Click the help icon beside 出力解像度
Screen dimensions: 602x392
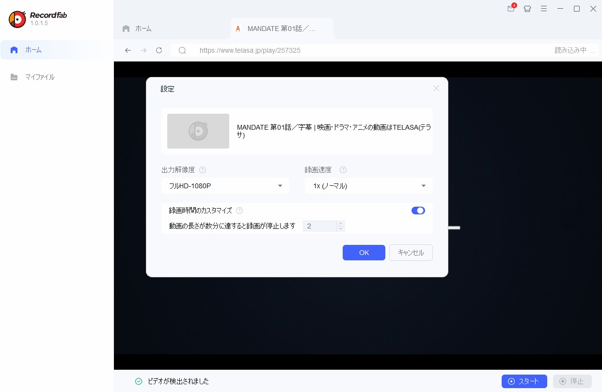point(203,170)
